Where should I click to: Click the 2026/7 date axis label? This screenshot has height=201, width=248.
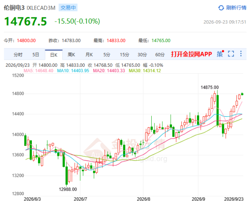(80, 199)
